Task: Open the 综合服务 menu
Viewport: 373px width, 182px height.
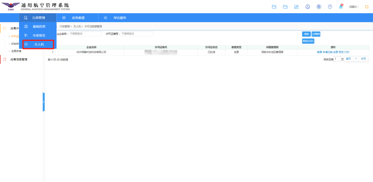Action: [x=119, y=18]
